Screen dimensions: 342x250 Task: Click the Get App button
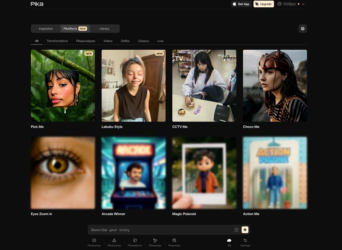(x=241, y=4)
